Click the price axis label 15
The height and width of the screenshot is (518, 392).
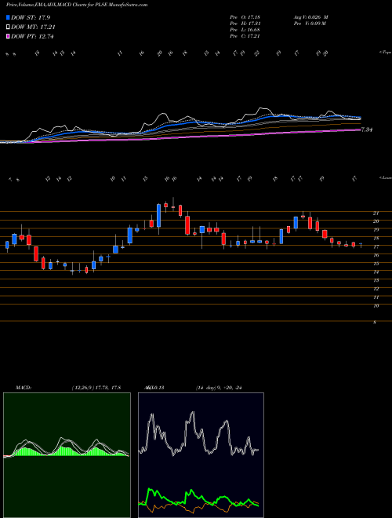click(376, 264)
